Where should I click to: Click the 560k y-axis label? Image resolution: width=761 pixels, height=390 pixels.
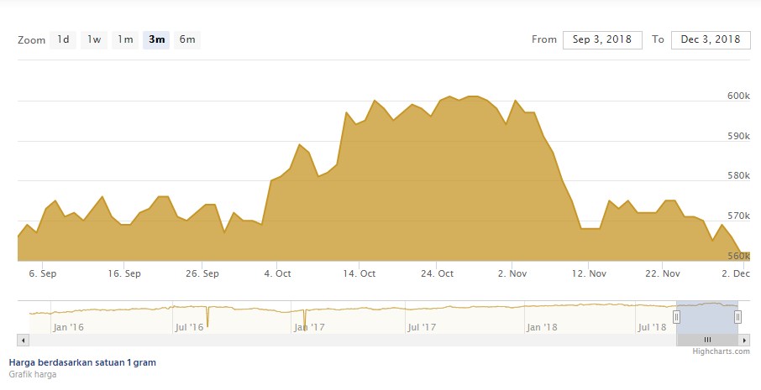click(738, 256)
